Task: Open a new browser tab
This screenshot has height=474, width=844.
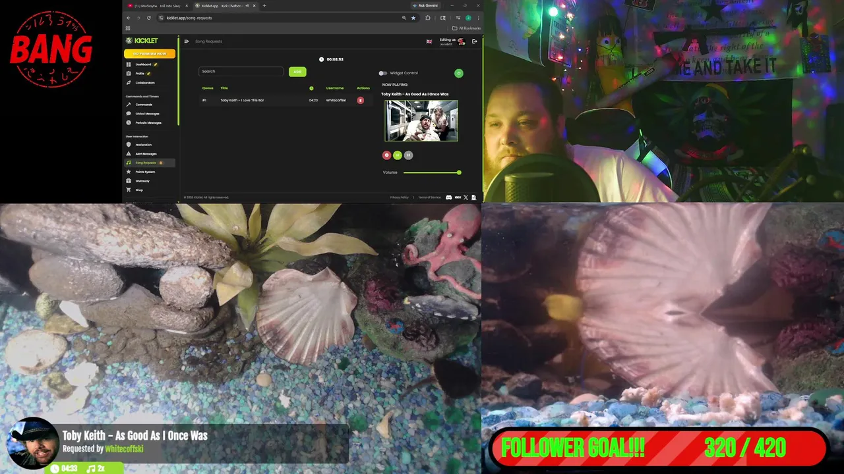Action: [264, 6]
